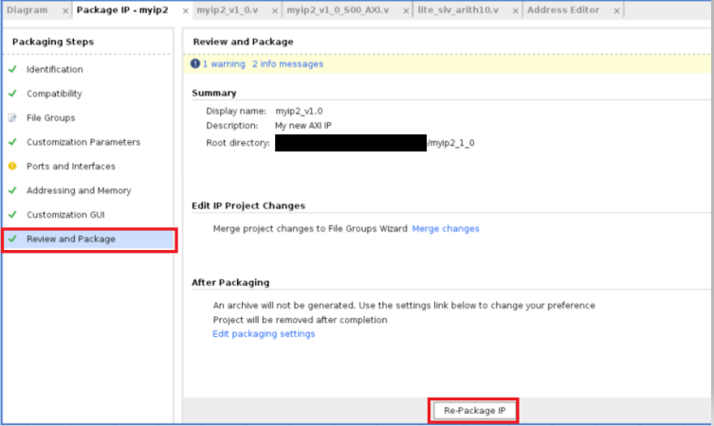
Task: Close the Address Editor tab
Action: coord(616,10)
